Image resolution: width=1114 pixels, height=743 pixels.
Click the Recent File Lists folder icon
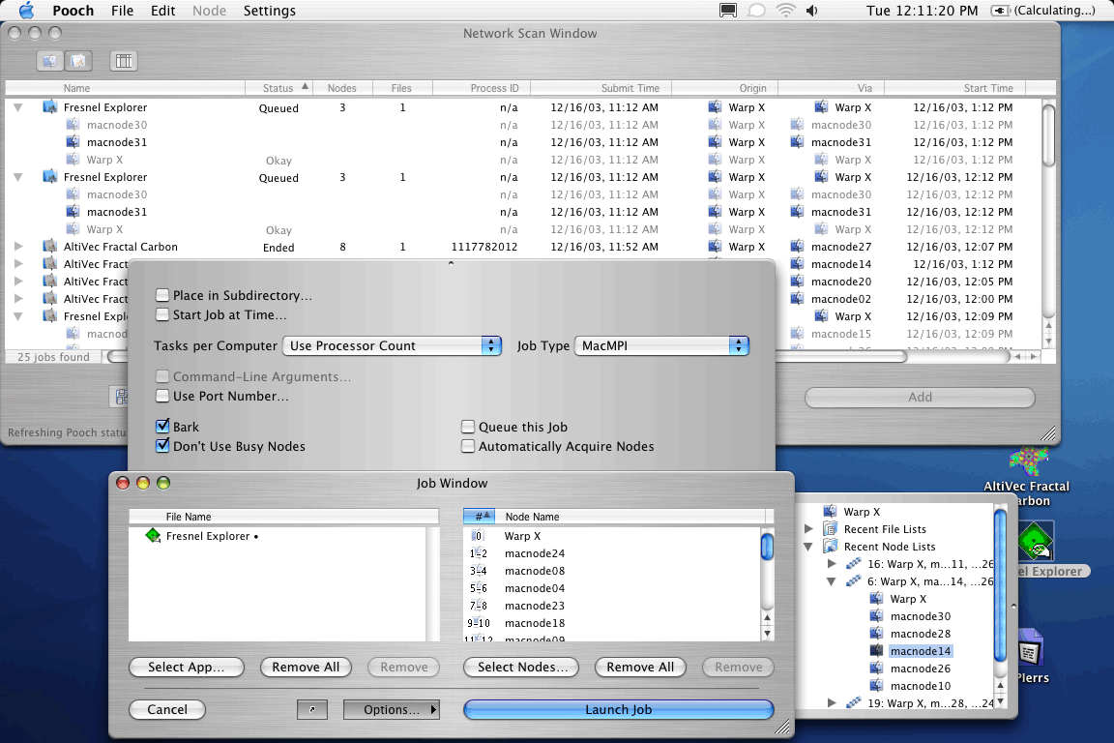[x=829, y=529]
